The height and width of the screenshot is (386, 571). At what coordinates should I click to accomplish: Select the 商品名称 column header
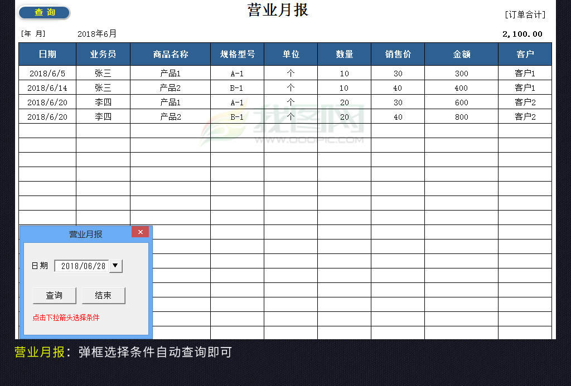[170, 54]
